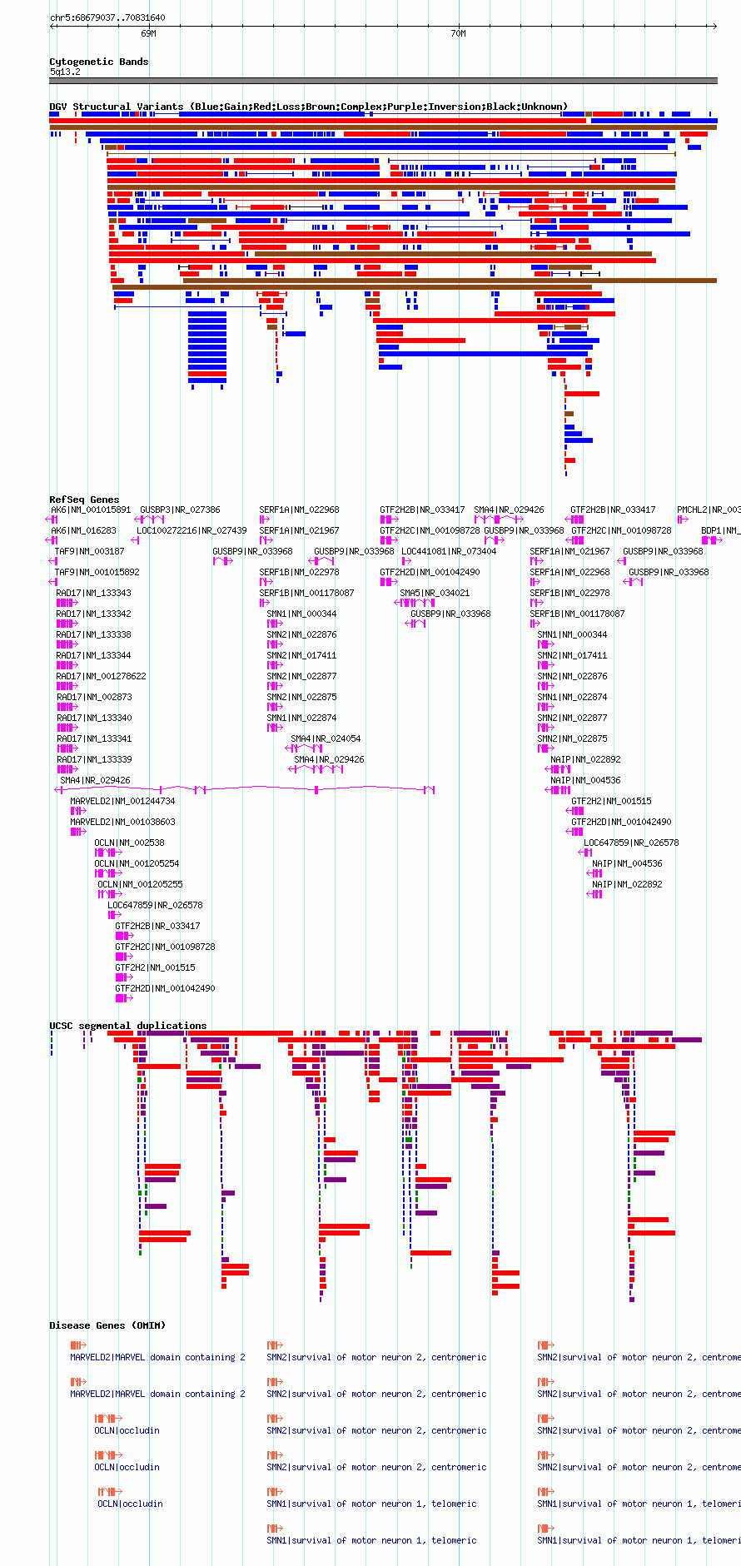
Task: Select the gray 5q13.2 cytogenetic band bar
Action: 383,81
